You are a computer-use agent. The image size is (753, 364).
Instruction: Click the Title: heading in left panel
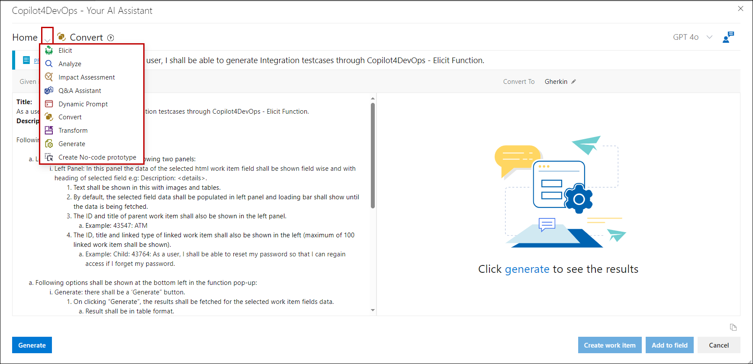coord(24,102)
